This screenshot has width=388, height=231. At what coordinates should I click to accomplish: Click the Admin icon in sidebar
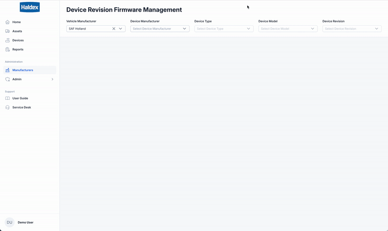tap(7, 79)
